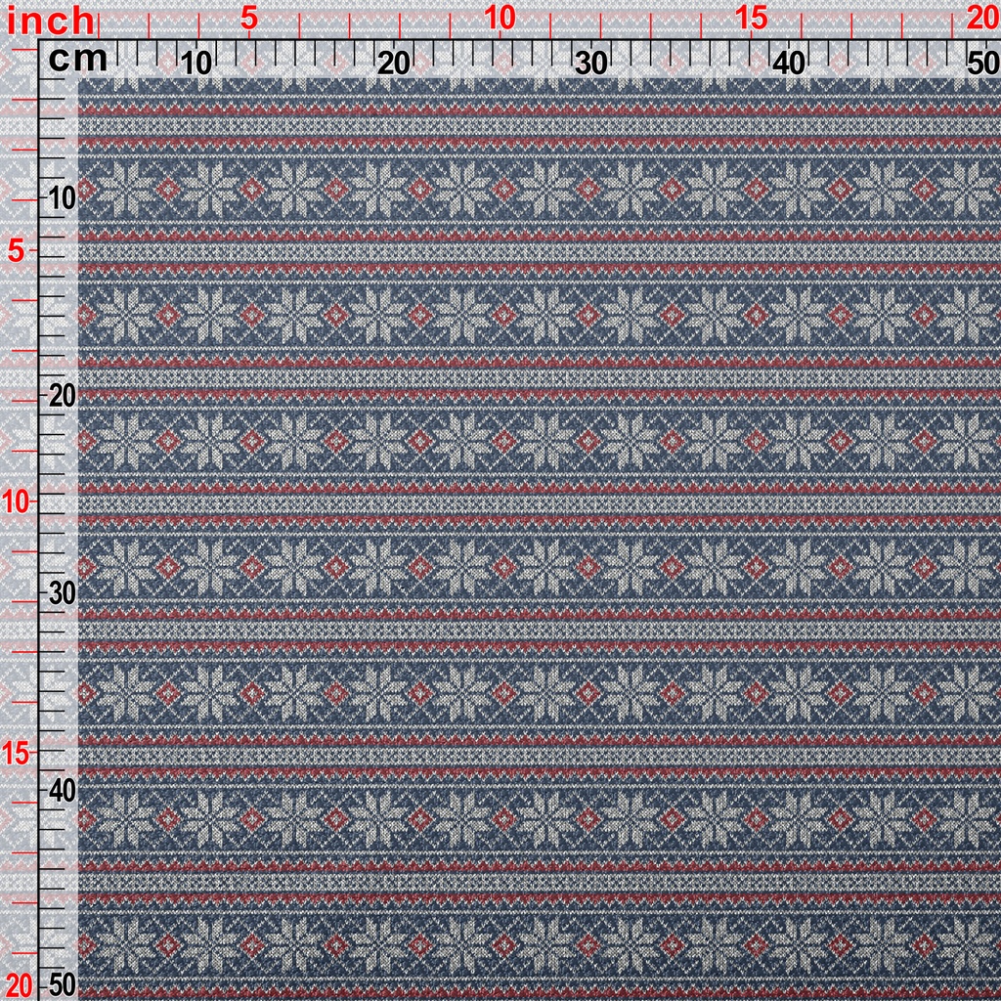Select the 20 cm mark on top ruler

394,64
